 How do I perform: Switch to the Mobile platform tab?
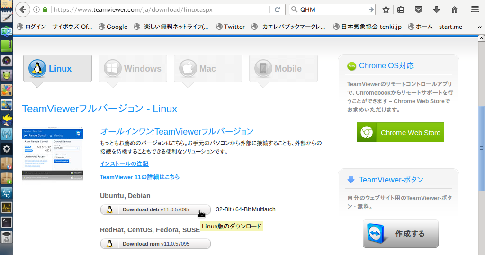click(283, 68)
